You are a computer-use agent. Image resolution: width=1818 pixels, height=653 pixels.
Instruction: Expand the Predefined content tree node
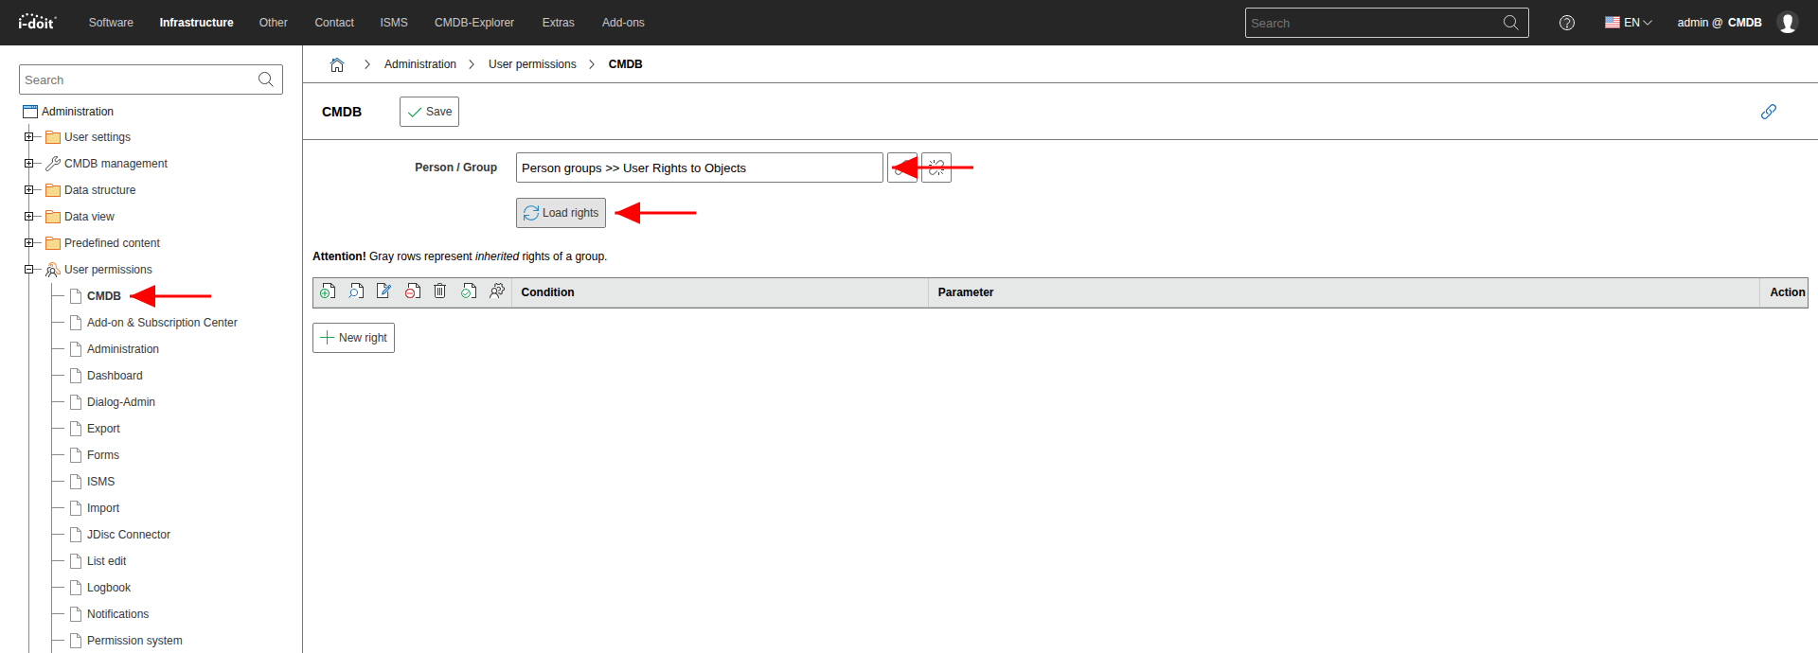[x=28, y=243]
